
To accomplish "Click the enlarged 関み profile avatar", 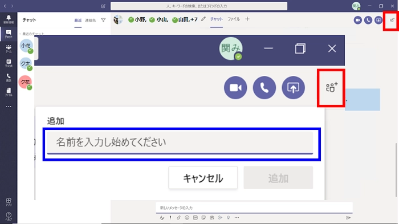I will pyautogui.click(x=231, y=48).
